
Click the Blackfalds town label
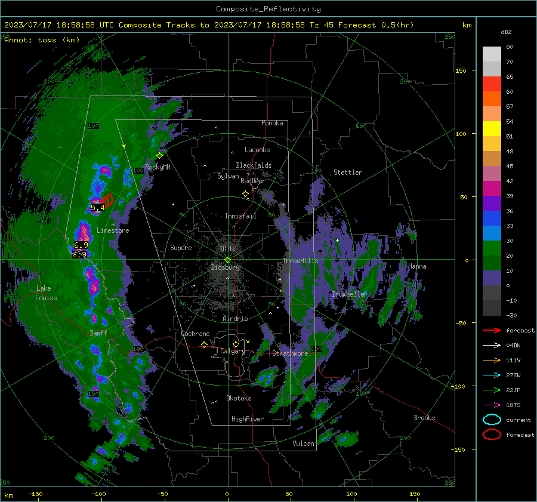point(254,165)
